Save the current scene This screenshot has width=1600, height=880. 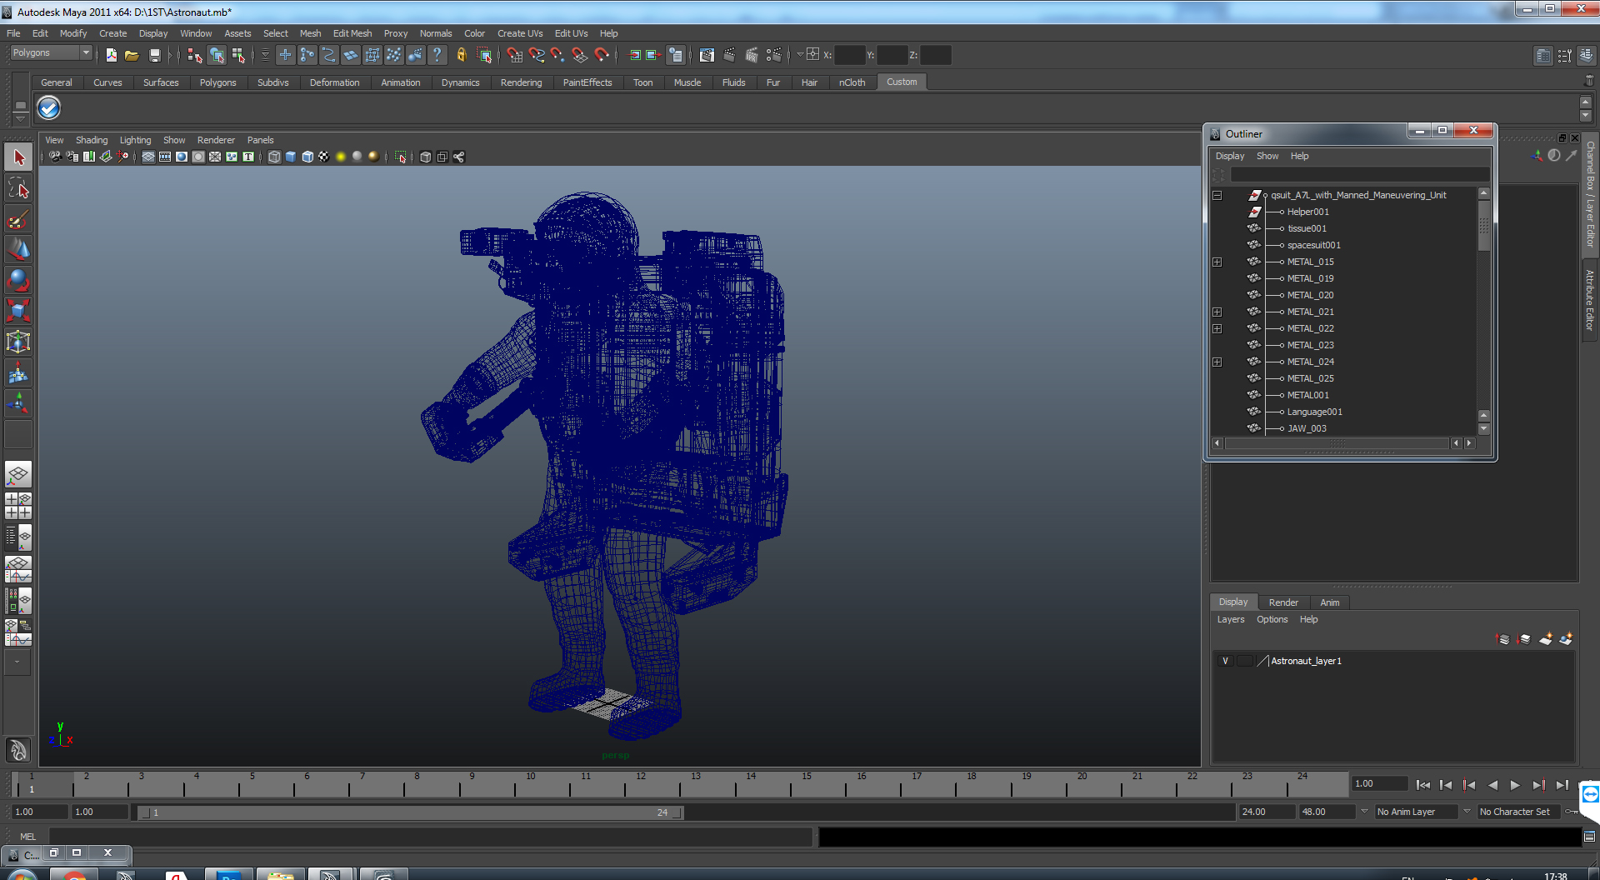pos(154,55)
